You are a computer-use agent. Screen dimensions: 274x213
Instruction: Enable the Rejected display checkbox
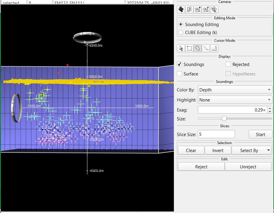coord(228,64)
